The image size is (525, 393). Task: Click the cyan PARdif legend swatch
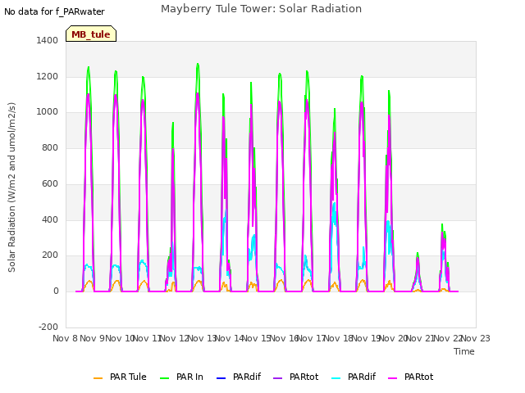336,378
